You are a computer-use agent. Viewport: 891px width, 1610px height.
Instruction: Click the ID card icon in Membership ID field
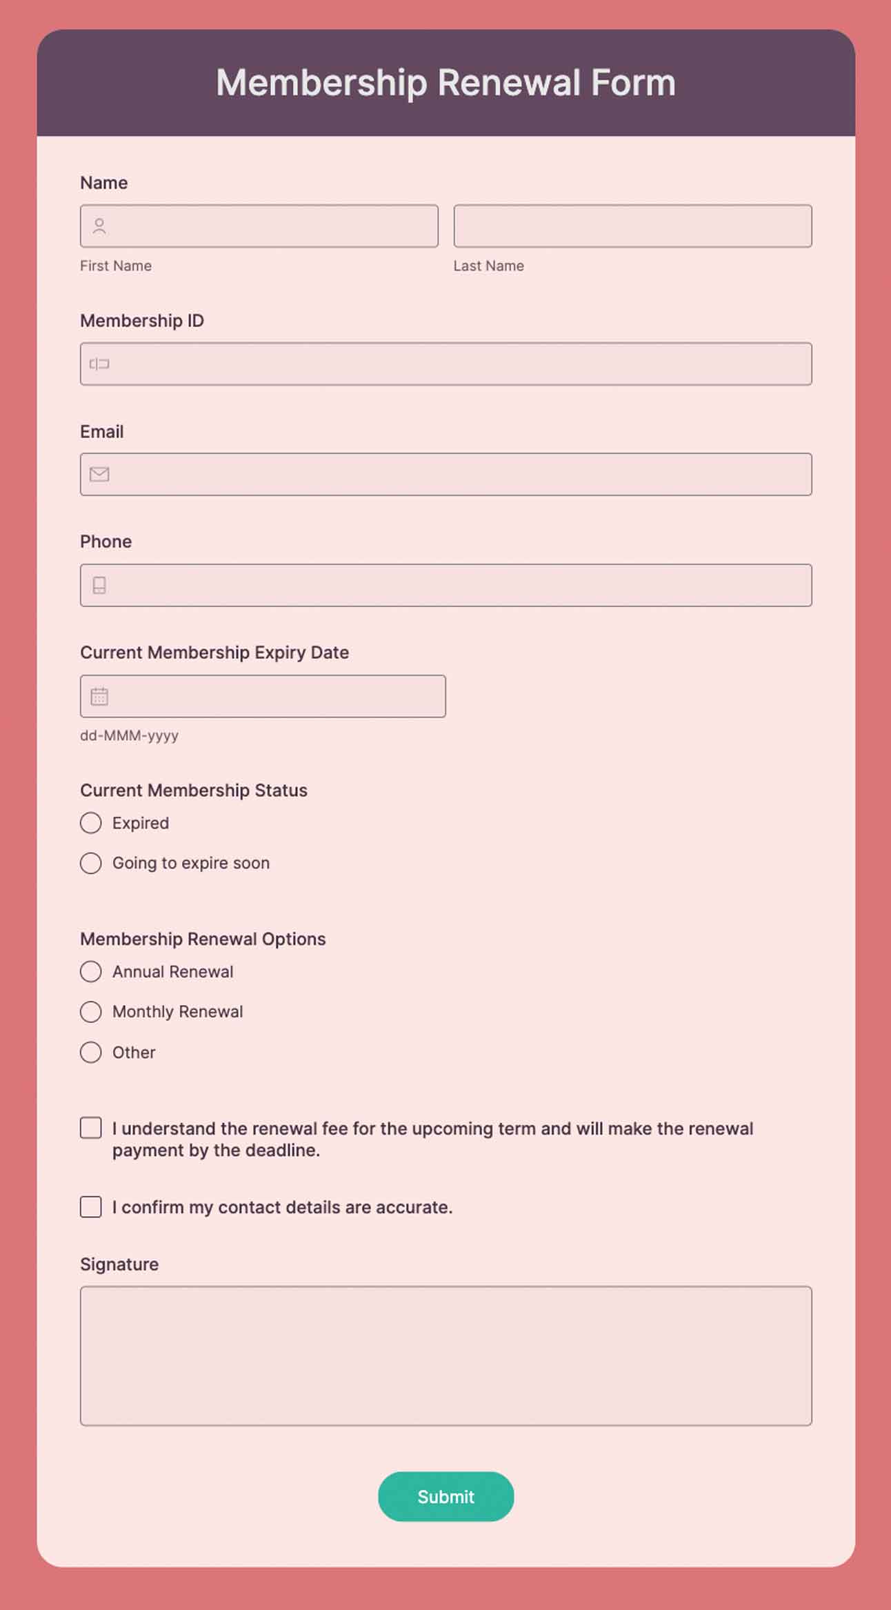[x=99, y=364]
